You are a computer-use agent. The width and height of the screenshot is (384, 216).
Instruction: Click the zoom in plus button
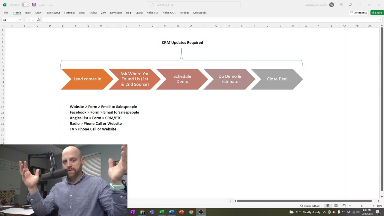tap(374, 206)
